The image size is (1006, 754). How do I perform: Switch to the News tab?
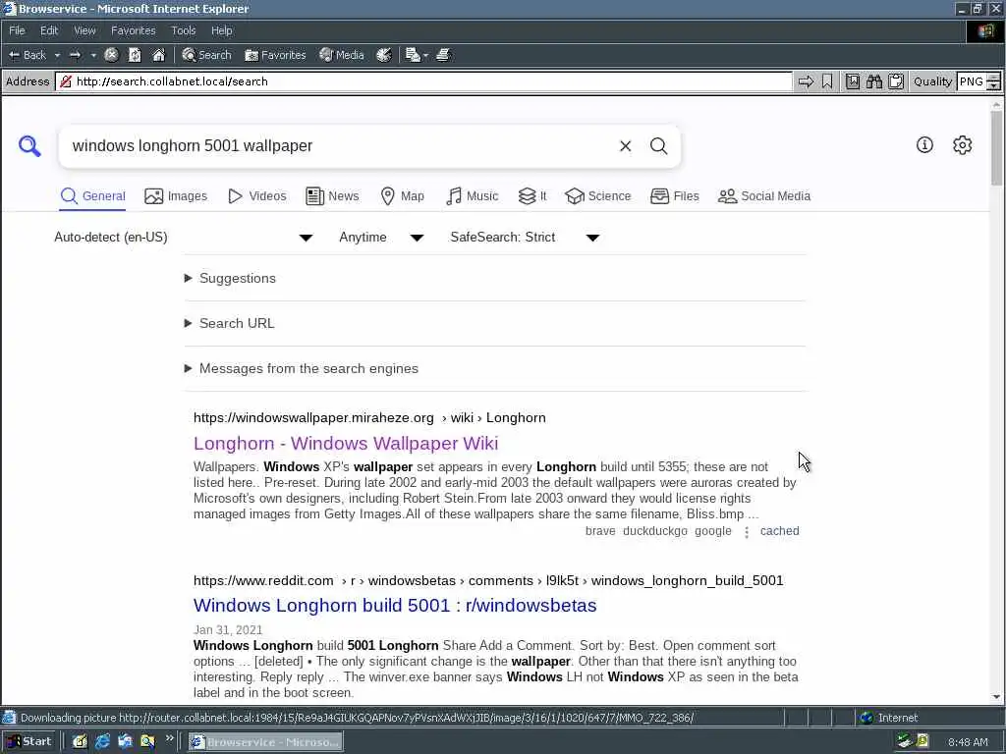[x=332, y=196]
